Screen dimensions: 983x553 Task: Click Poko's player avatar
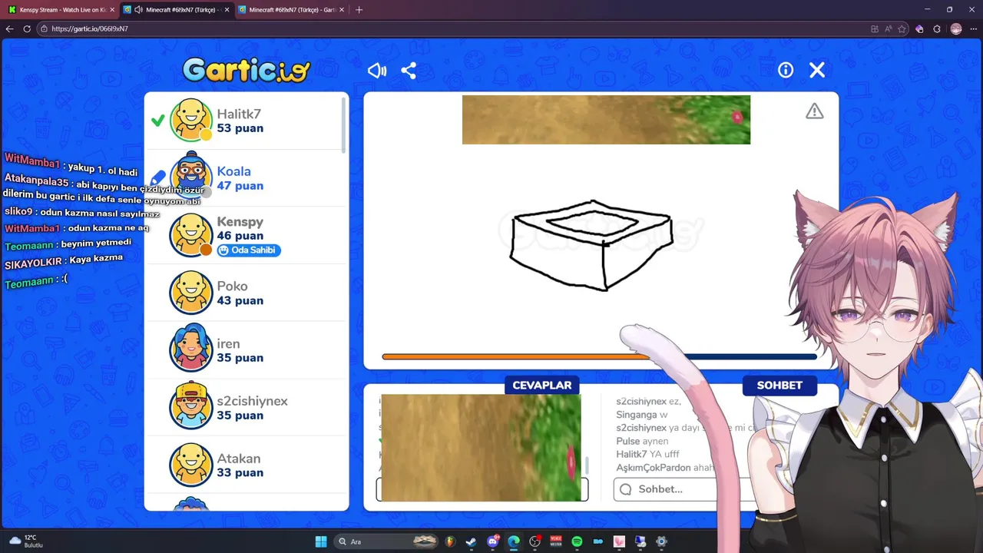point(190,293)
